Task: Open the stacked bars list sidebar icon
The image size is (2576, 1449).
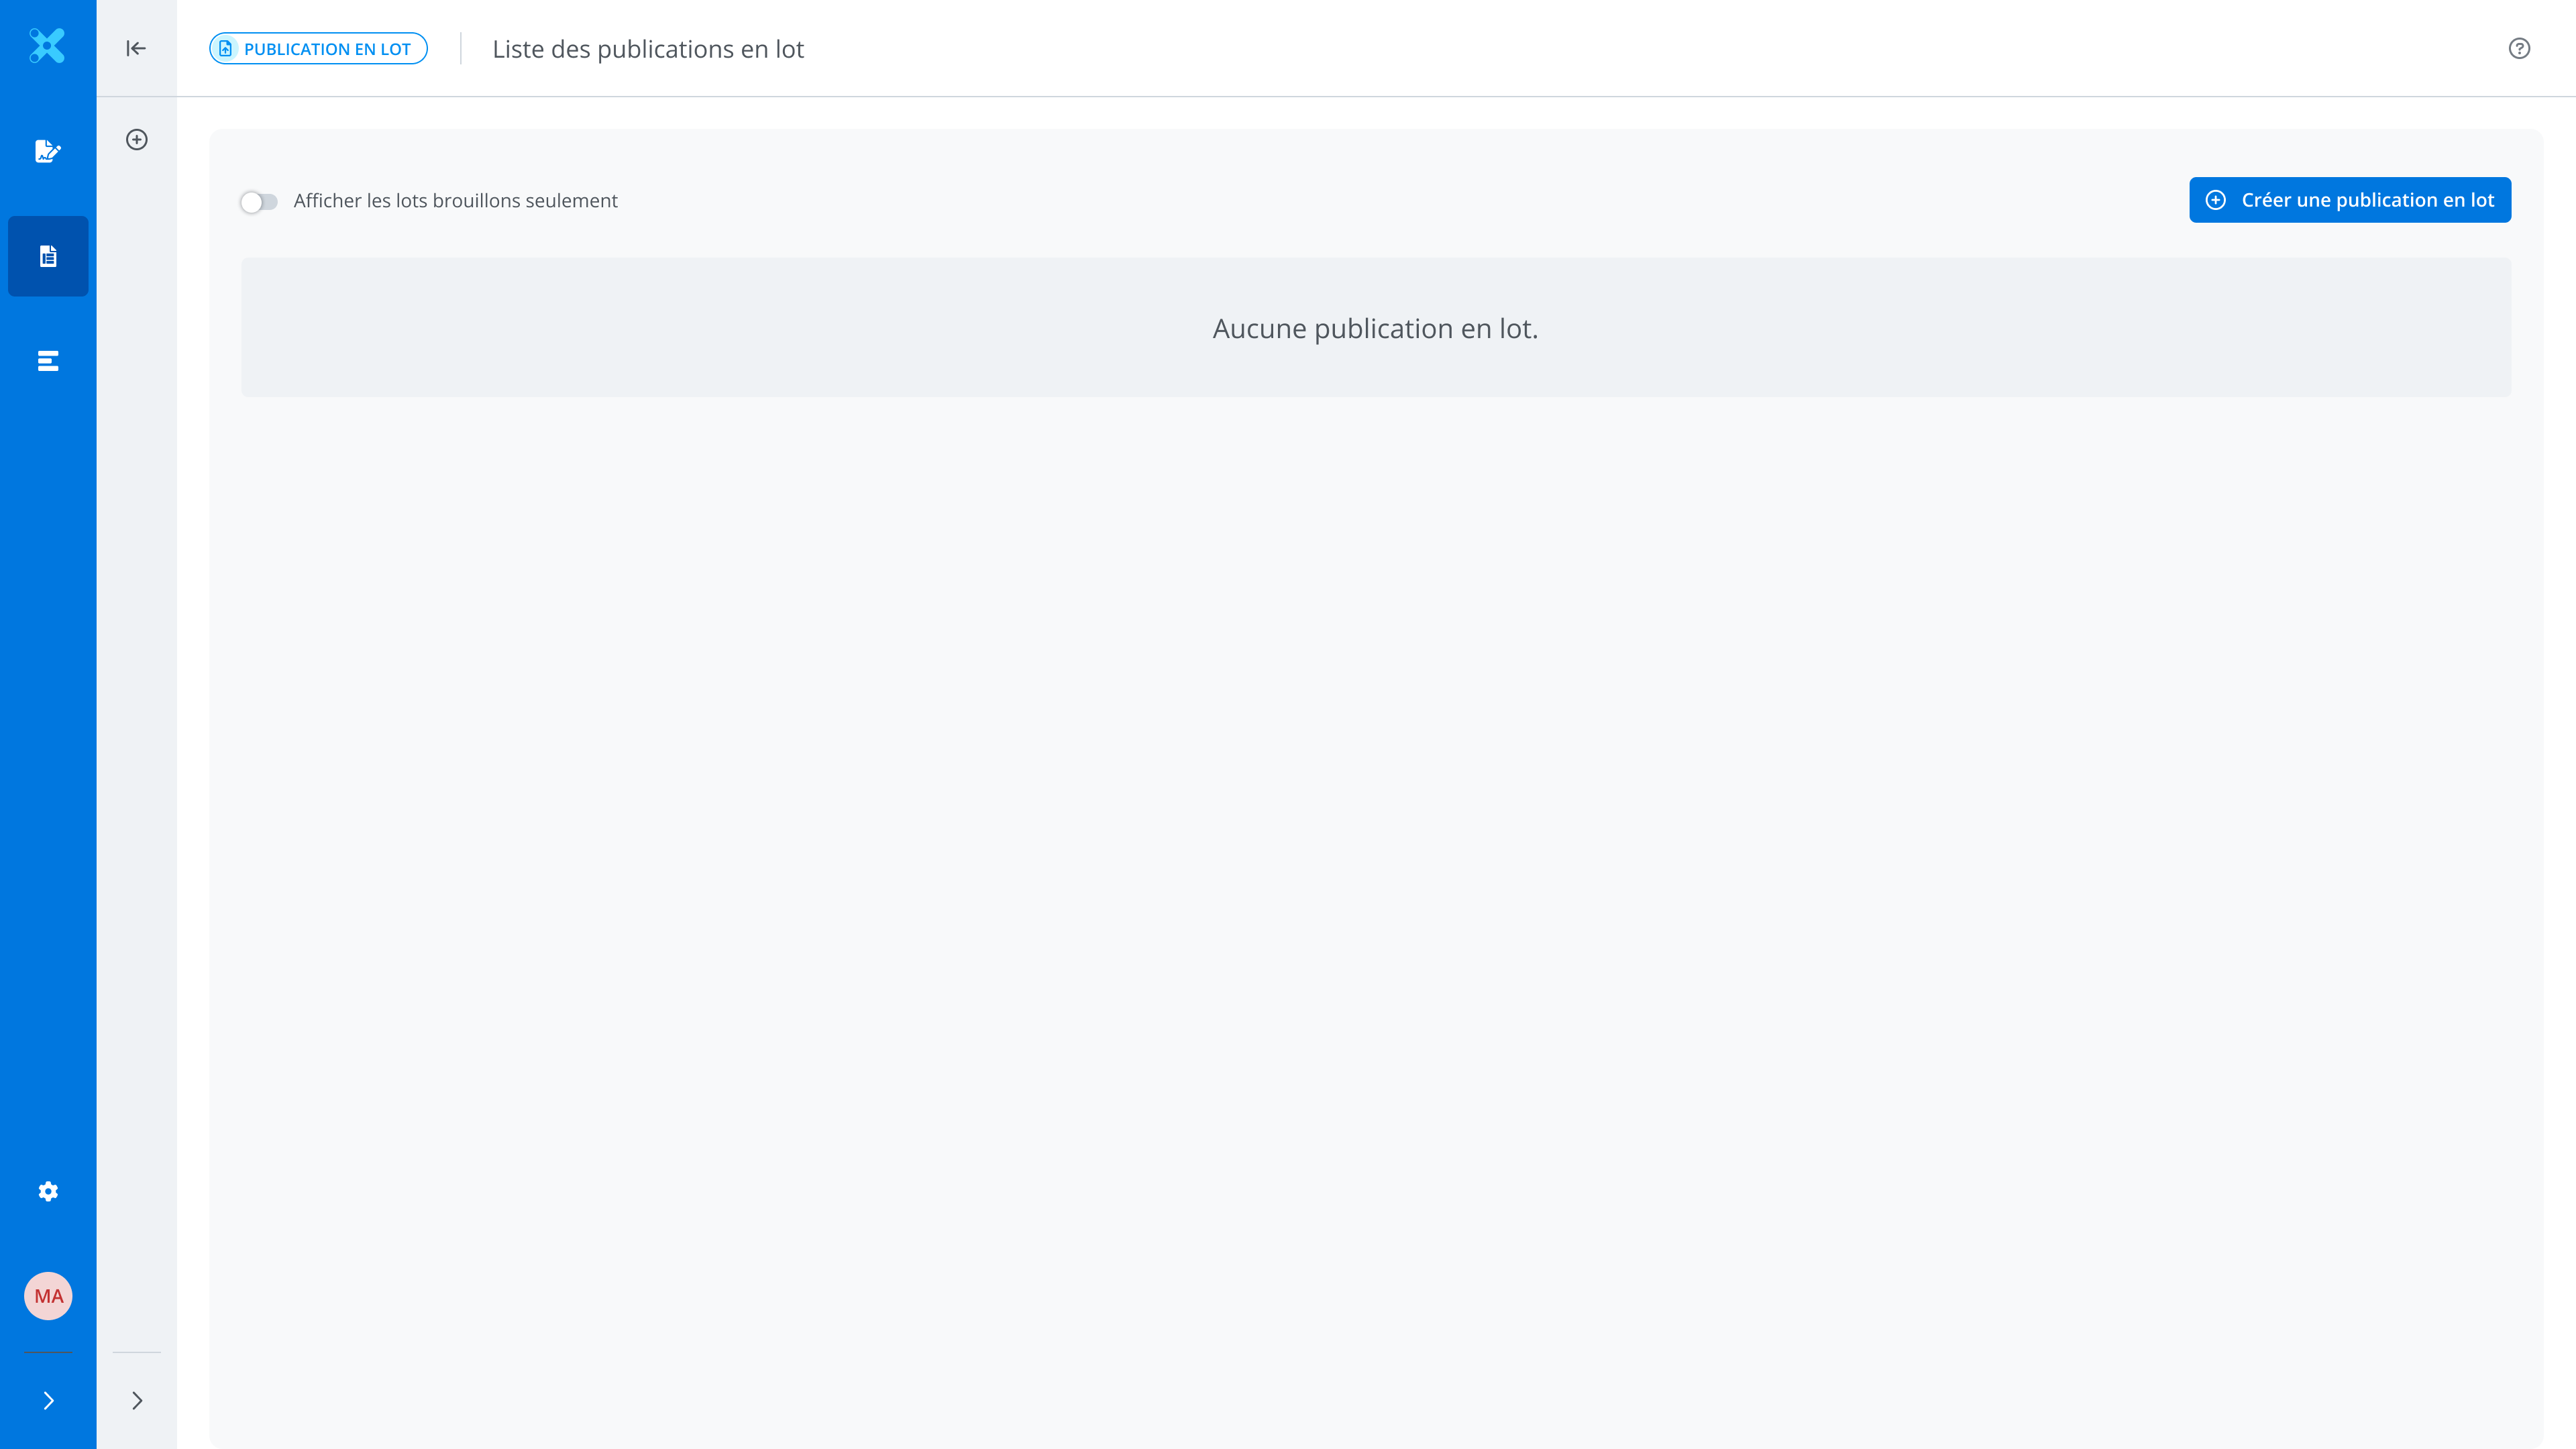Action: tap(48, 361)
